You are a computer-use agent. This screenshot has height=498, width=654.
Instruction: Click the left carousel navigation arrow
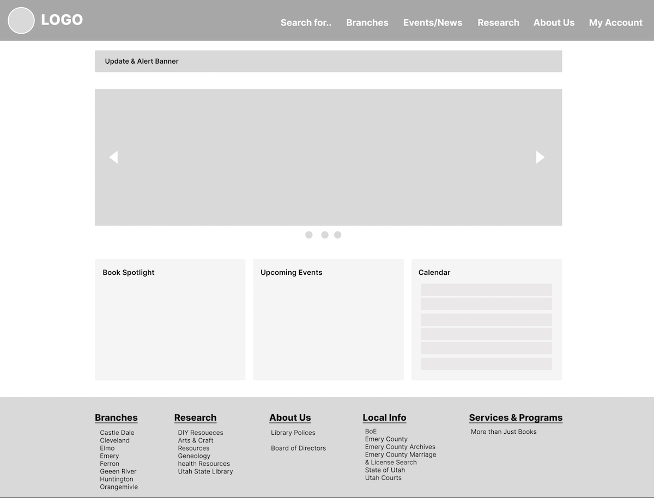pyautogui.click(x=113, y=157)
